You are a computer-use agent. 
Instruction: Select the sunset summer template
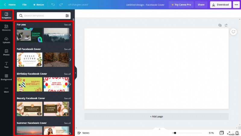[x=30, y=131]
